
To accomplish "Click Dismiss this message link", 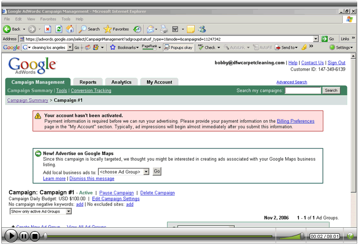I will coord(92,179).
